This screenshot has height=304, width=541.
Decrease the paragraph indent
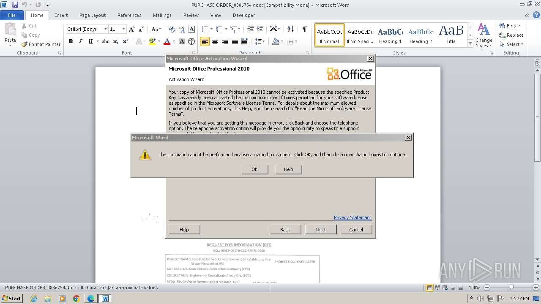pos(251,29)
